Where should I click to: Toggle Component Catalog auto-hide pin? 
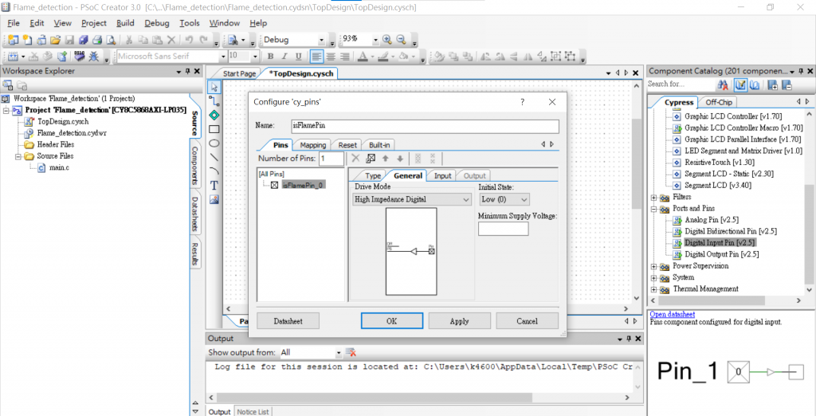pyautogui.click(x=801, y=72)
